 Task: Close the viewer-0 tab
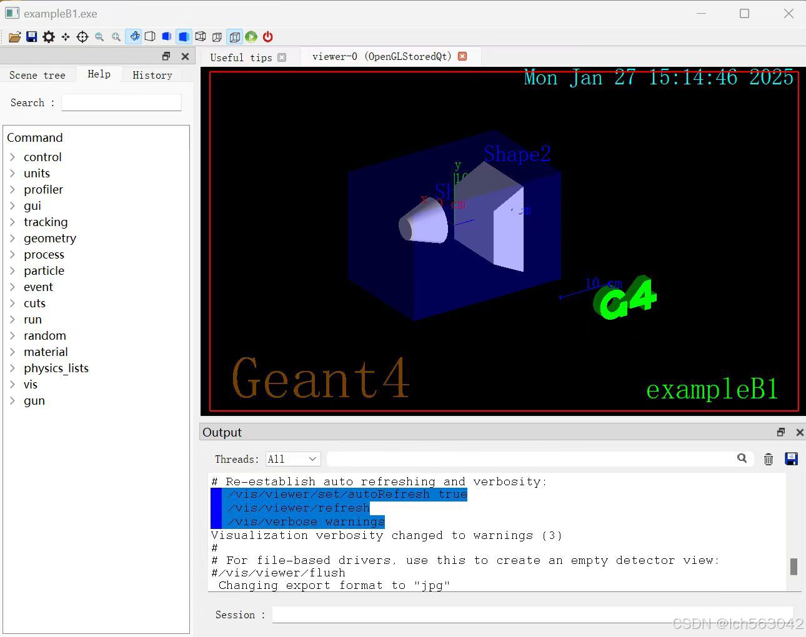[462, 56]
